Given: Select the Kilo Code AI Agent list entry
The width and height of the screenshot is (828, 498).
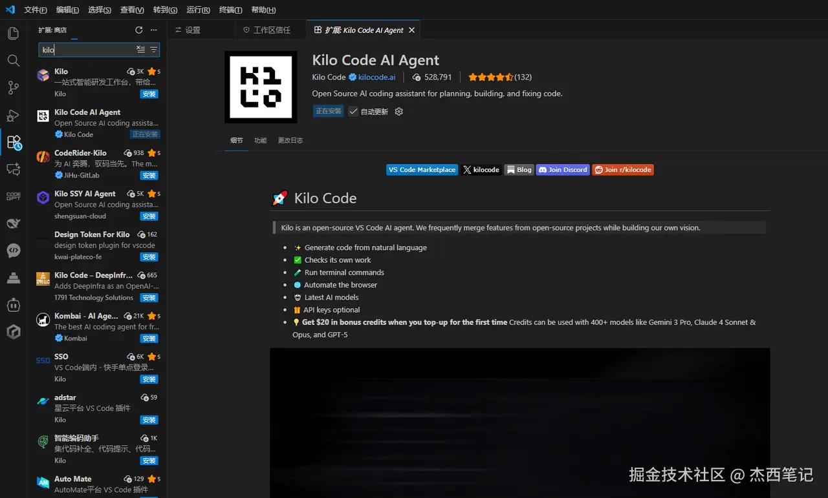Looking at the screenshot, I should [x=97, y=123].
